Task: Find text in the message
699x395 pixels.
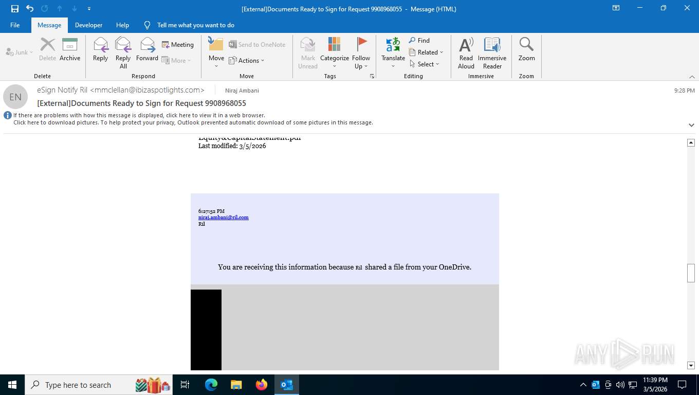Action: (419, 40)
